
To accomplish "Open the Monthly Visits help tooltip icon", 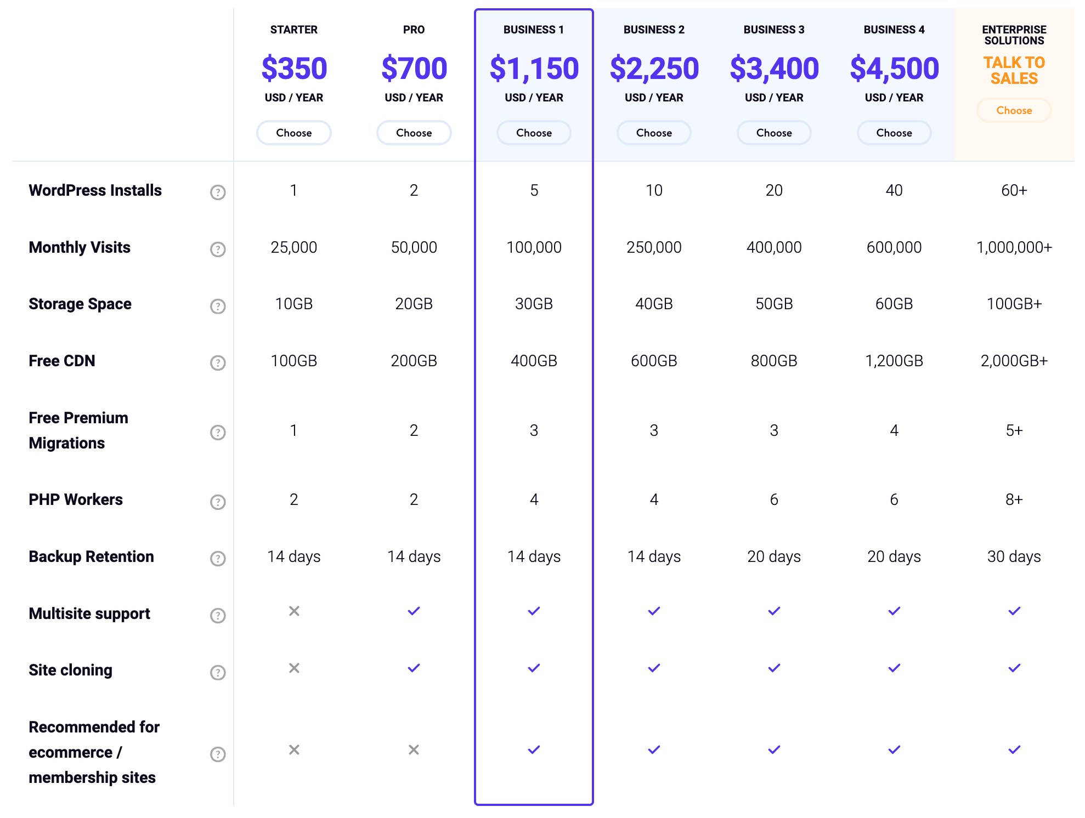I will [x=218, y=249].
